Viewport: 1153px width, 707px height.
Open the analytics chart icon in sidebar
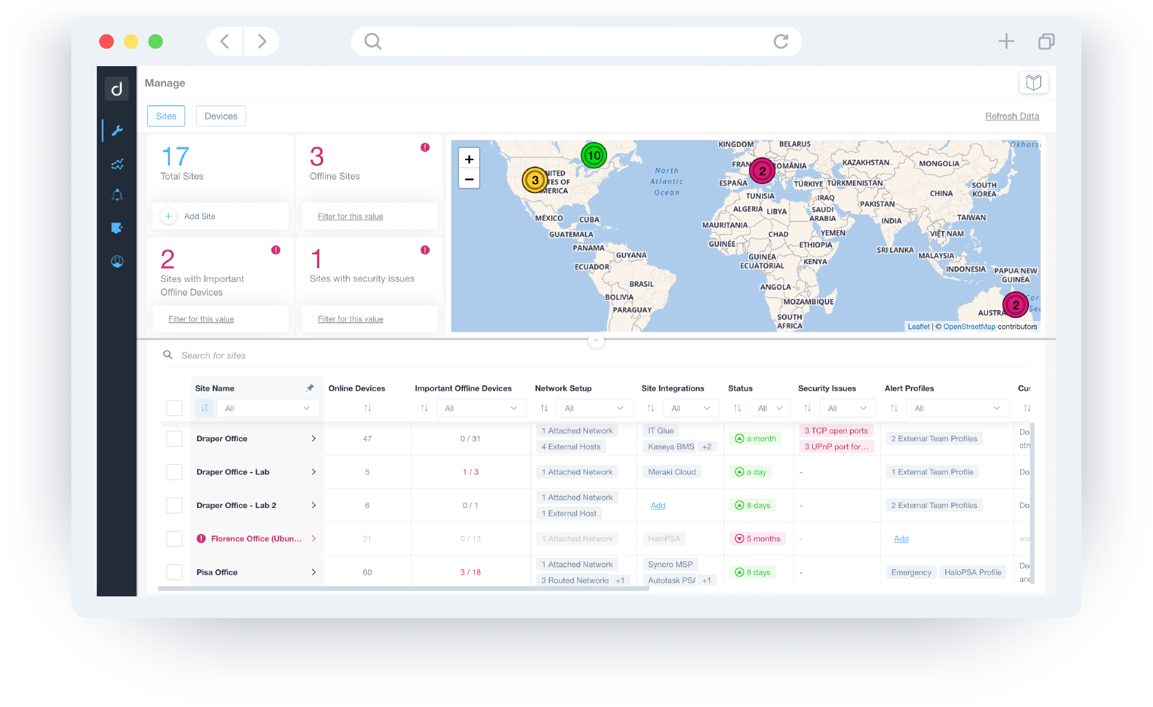pyautogui.click(x=117, y=164)
